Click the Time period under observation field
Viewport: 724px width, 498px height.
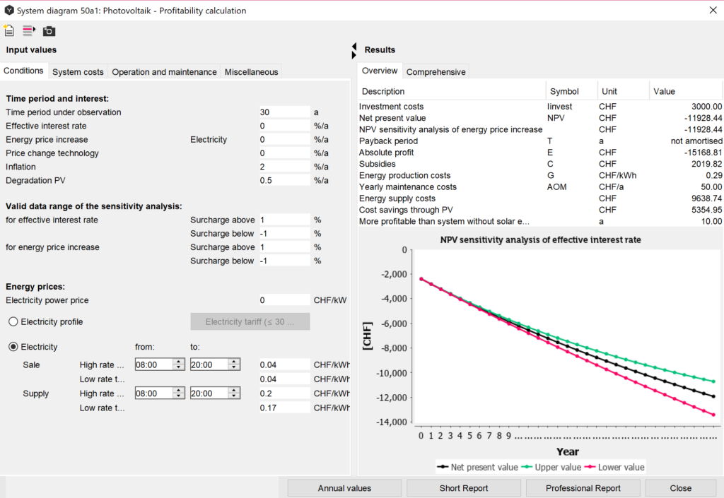[x=284, y=112]
